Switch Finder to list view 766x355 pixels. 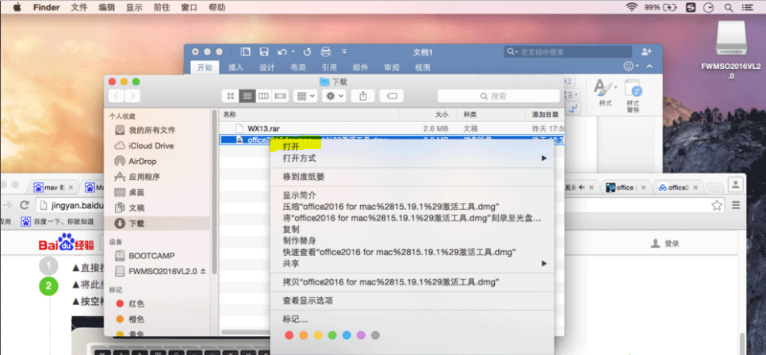[x=247, y=96]
